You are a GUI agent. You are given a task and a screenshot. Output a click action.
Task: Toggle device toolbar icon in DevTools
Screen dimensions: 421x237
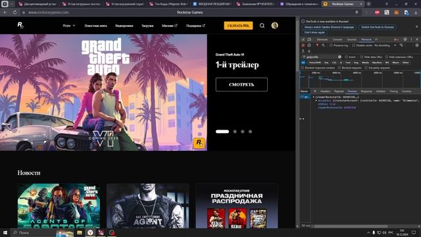click(309, 39)
